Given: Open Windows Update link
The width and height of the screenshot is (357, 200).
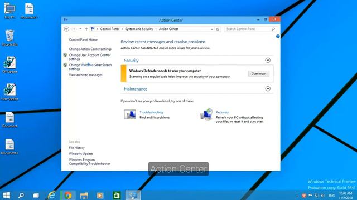Looking at the screenshot, I should pos(81,154).
